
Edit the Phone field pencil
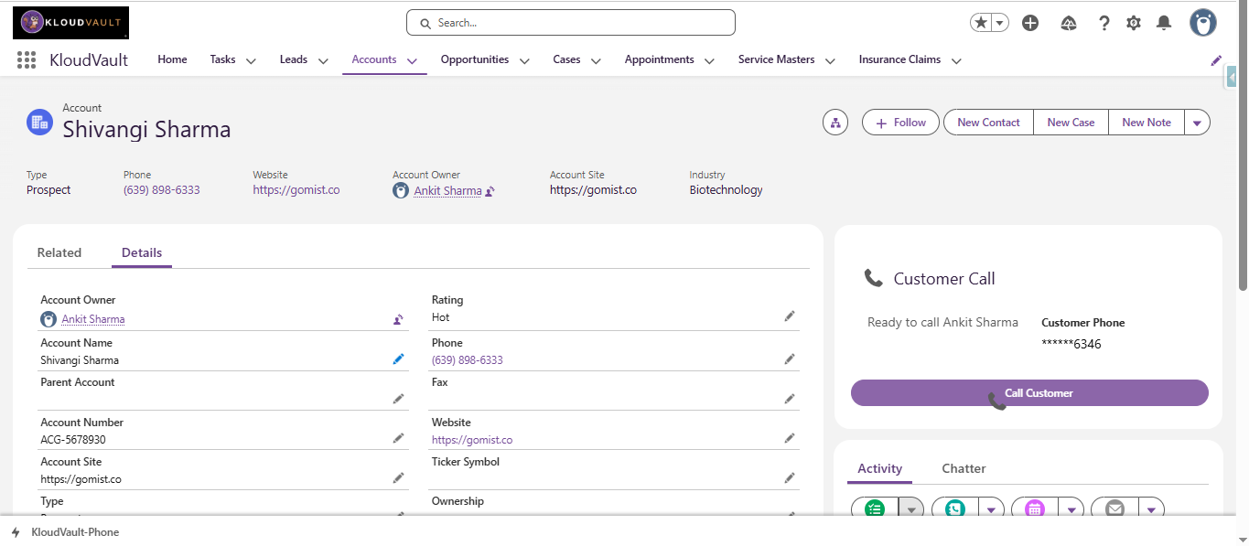tap(790, 359)
